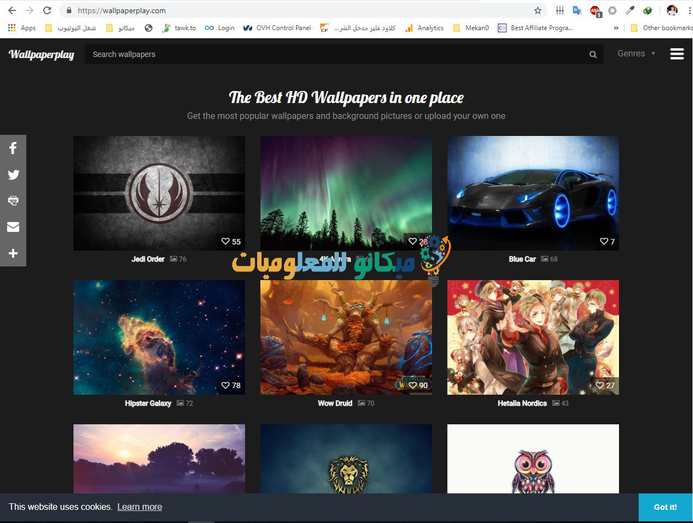This screenshot has height=523, width=693.
Task: Share the page on Facebook
Action: point(13,148)
